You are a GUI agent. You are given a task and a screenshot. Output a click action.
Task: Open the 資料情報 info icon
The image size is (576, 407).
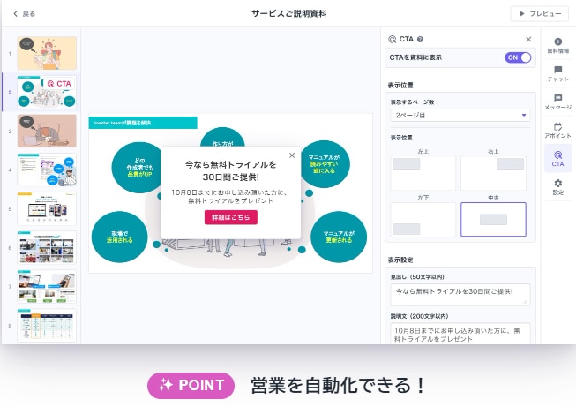tap(557, 46)
